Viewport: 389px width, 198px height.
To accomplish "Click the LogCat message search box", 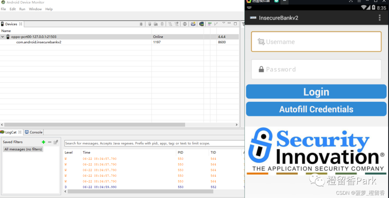I will (154, 143).
